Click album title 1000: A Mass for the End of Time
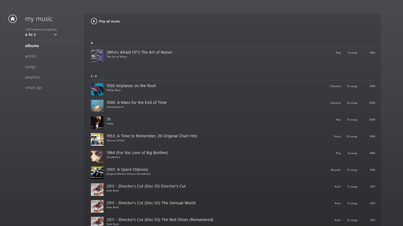403x226 pixels. pyautogui.click(x=137, y=102)
